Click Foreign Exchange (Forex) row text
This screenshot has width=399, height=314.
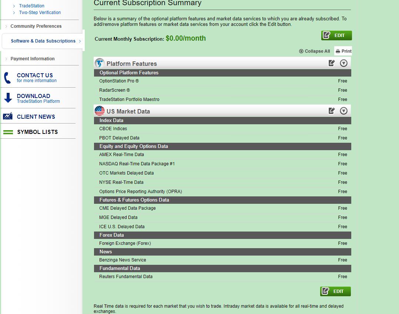125,243
